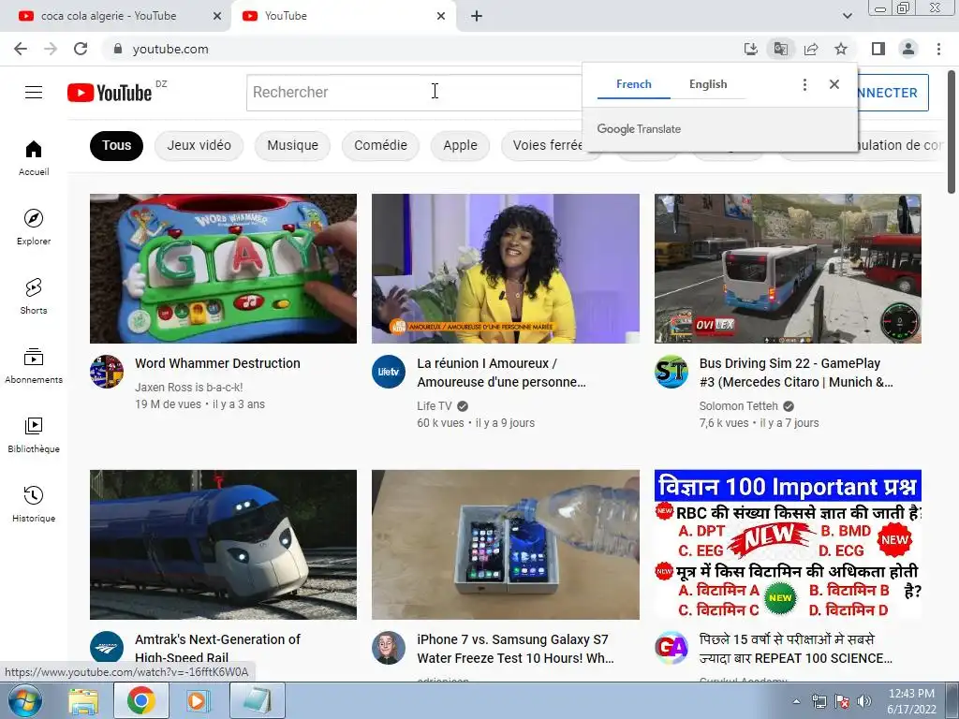Viewport: 959px width, 719px height.
Task: Open Solomon Tetteh channel avatar
Action: (x=671, y=371)
